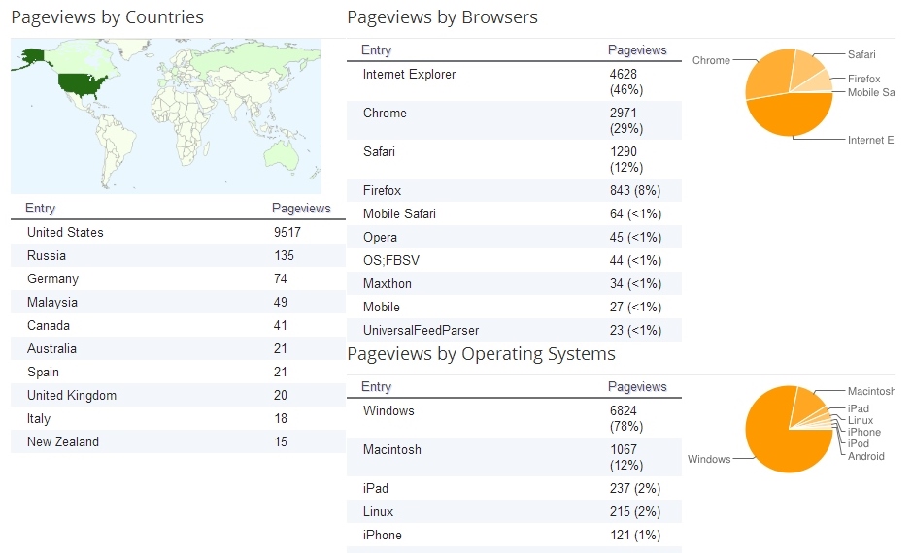This screenshot has height=553, width=912.
Task: Click the 1067 (12%) value
Action: click(x=626, y=457)
